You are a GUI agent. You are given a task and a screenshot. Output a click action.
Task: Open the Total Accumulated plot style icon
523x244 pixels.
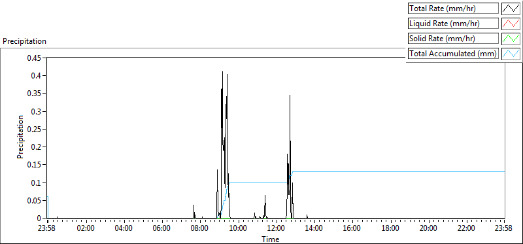[511, 54]
